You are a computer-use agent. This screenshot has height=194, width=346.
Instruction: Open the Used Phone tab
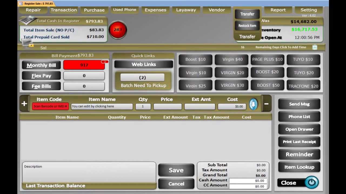click(x=125, y=10)
